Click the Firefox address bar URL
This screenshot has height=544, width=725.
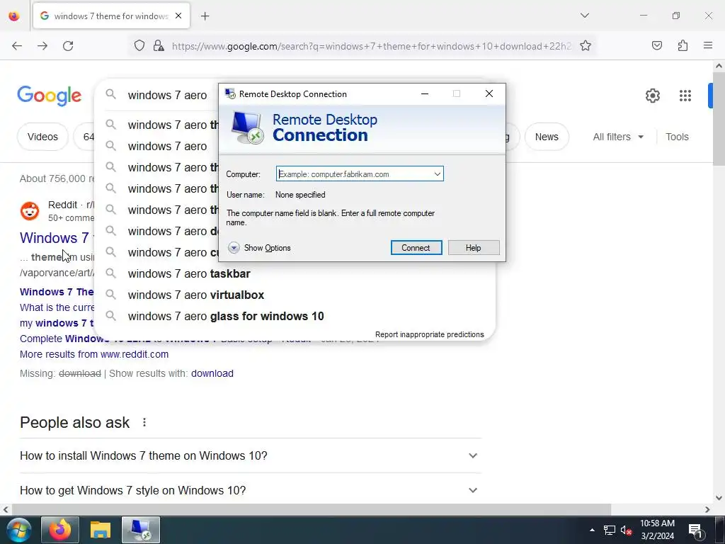point(371,46)
